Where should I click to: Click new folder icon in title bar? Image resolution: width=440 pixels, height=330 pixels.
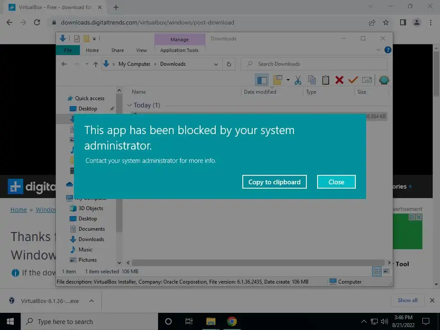click(x=86, y=38)
